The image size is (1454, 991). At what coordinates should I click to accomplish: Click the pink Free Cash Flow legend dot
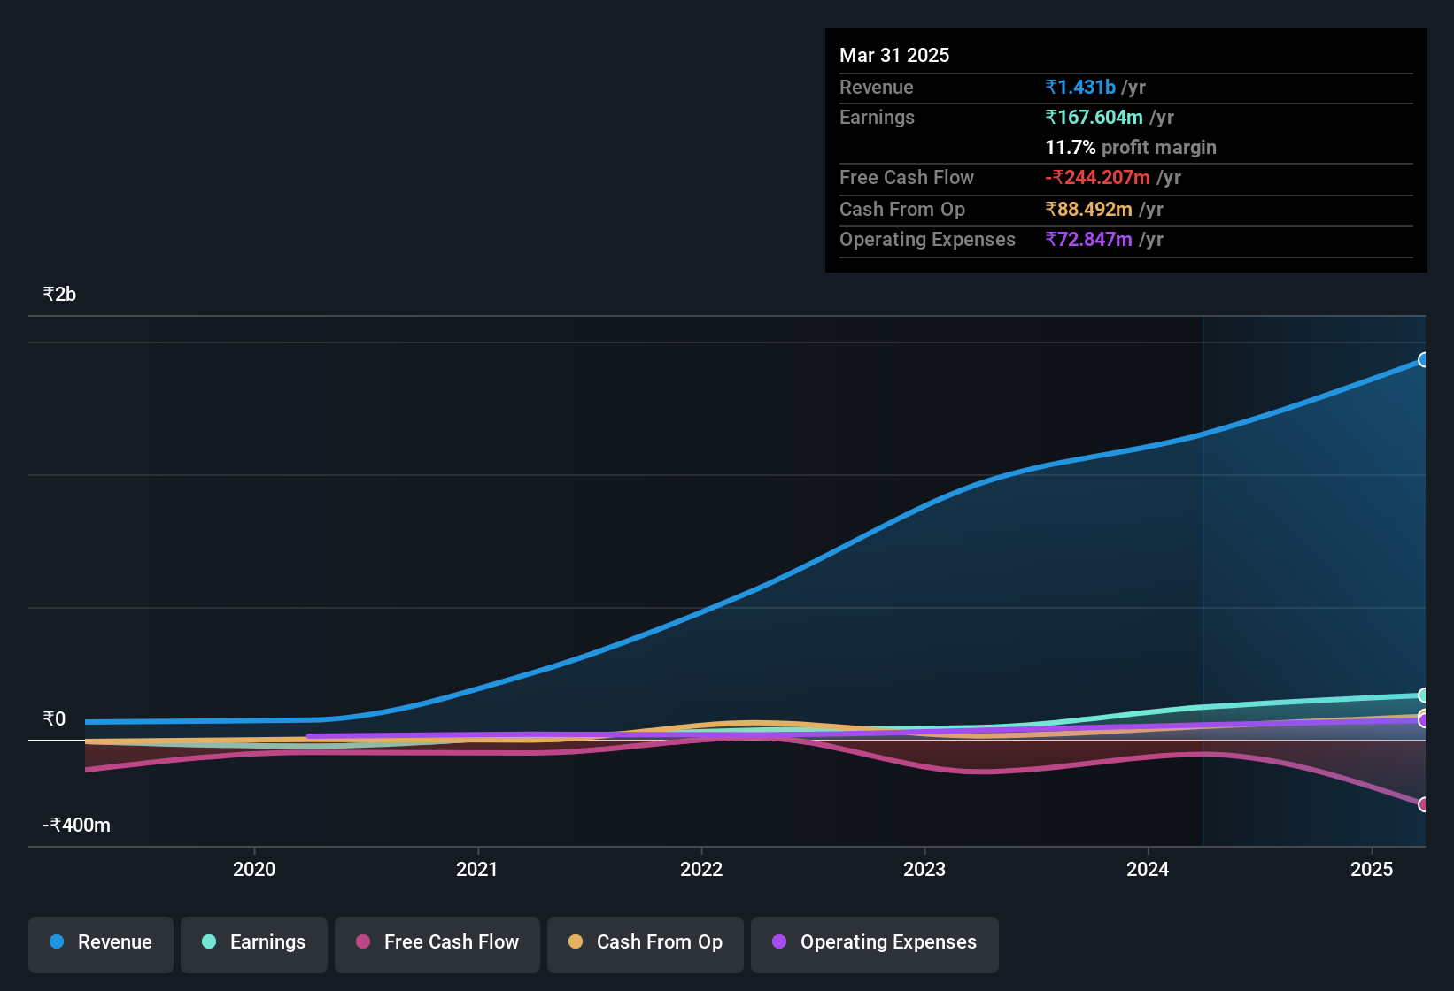pyautogui.click(x=363, y=941)
